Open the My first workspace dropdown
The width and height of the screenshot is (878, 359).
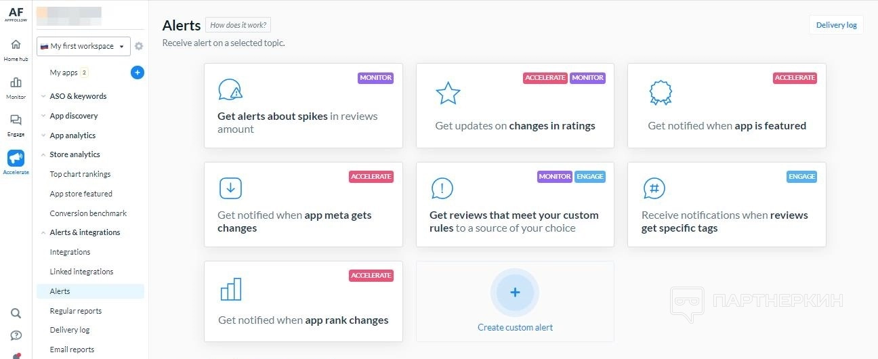(x=83, y=46)
